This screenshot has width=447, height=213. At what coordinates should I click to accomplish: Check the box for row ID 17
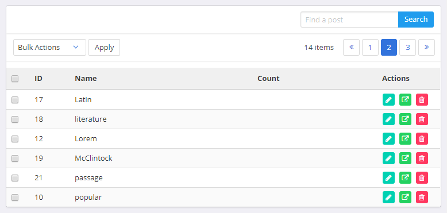(15, 100)
